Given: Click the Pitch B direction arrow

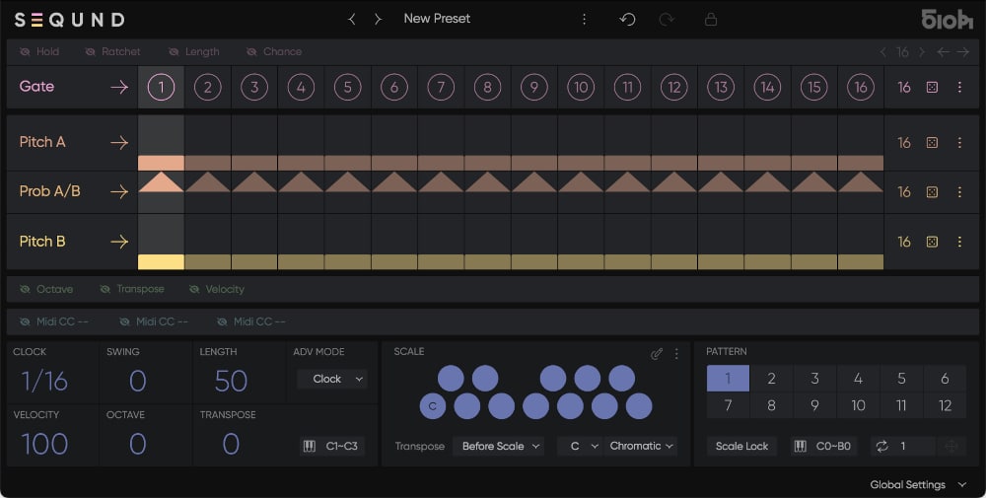Looking at the screenshot, I should click(x=119, y=242).
